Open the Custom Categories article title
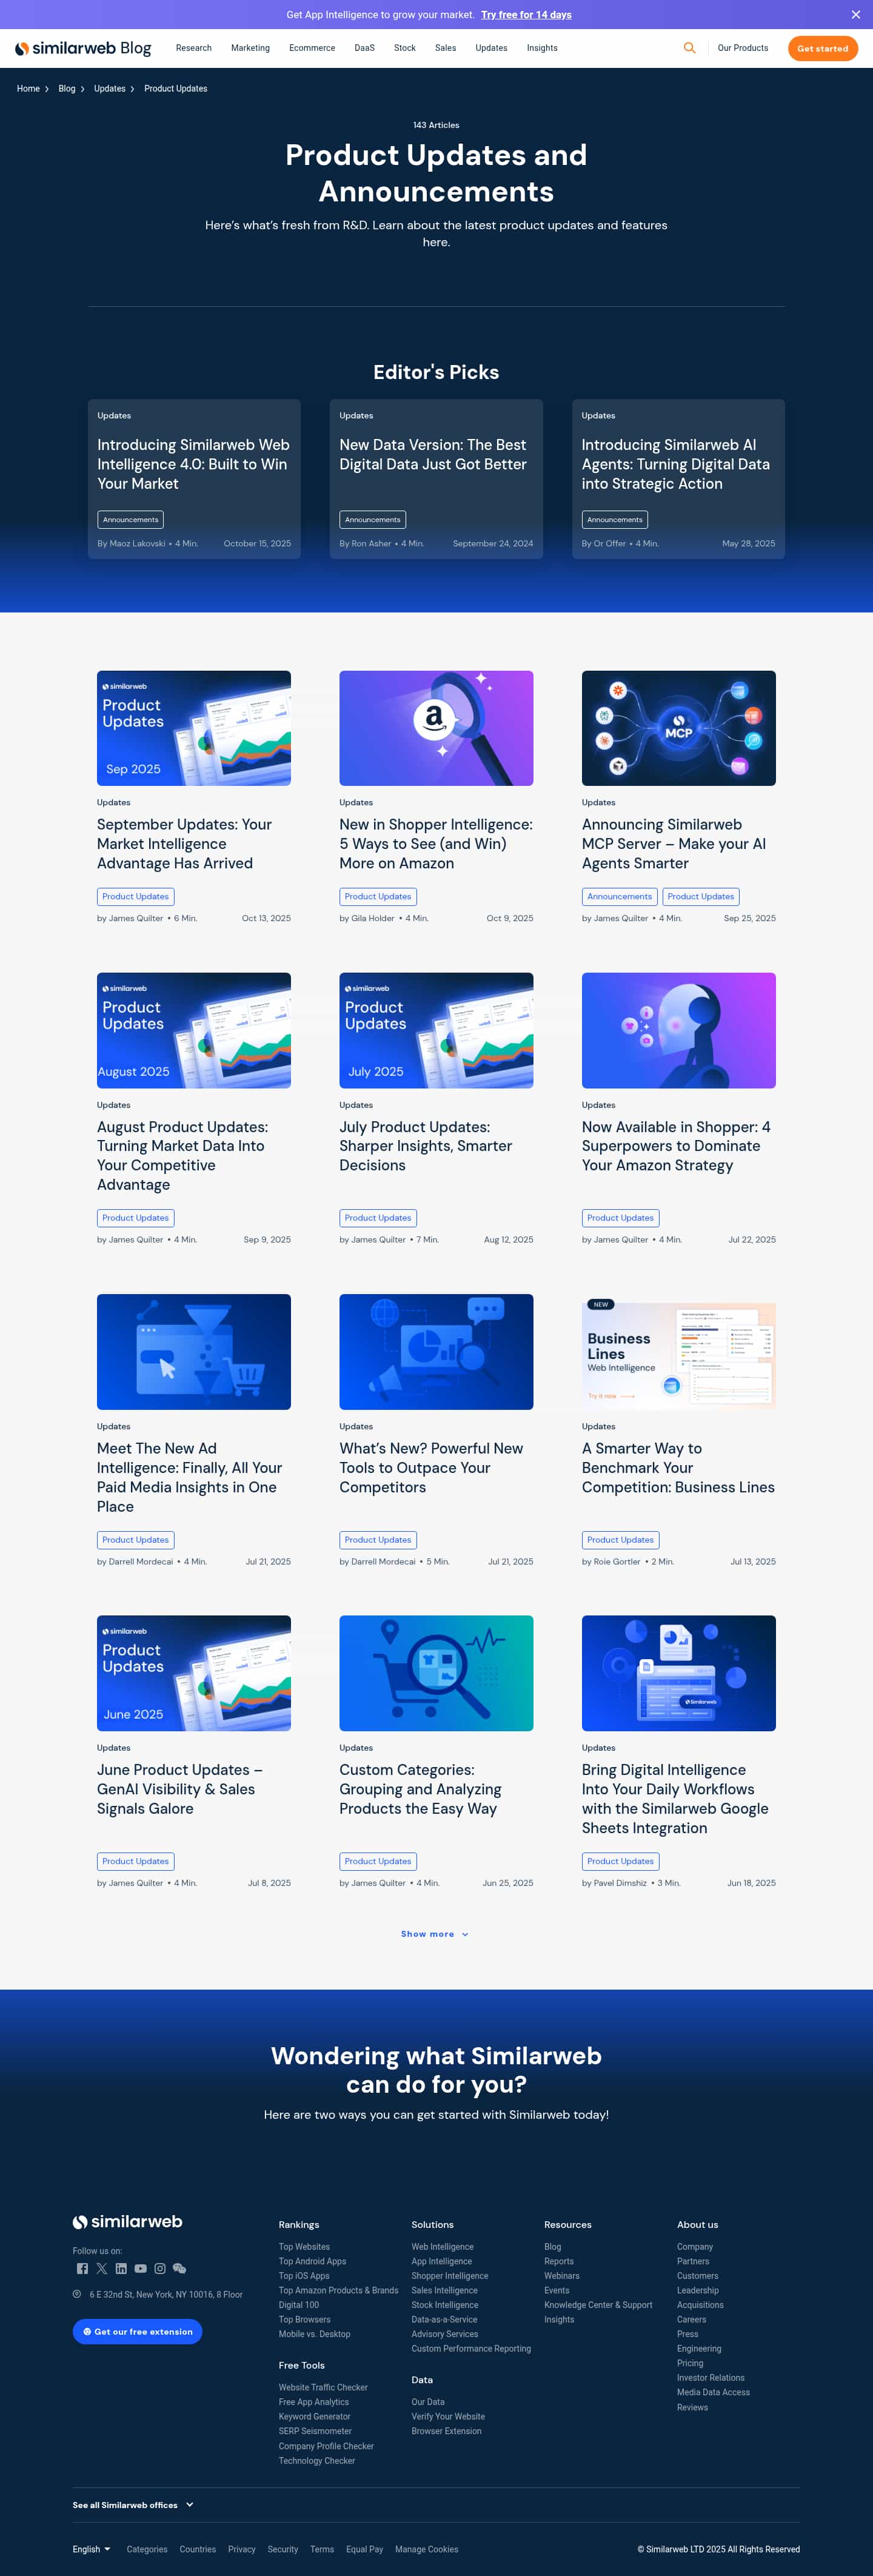Screen dimensions: 873x2576 point(420,1789)
